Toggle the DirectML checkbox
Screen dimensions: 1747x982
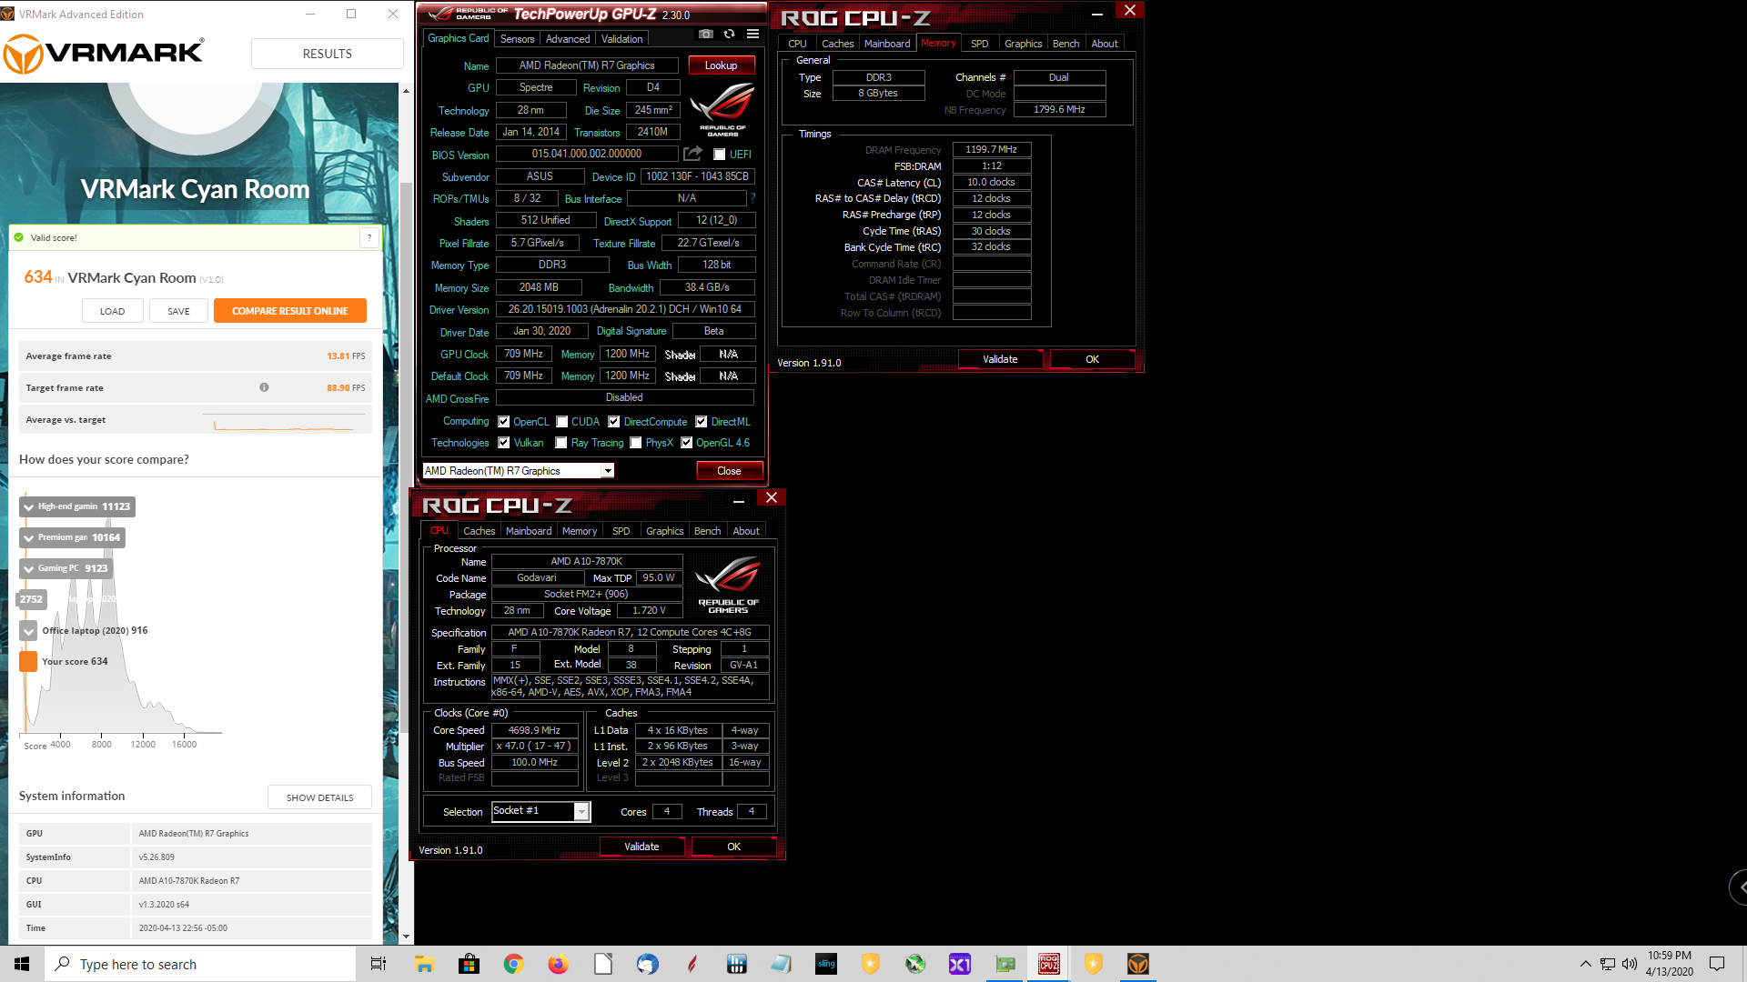tap(702, 422)
